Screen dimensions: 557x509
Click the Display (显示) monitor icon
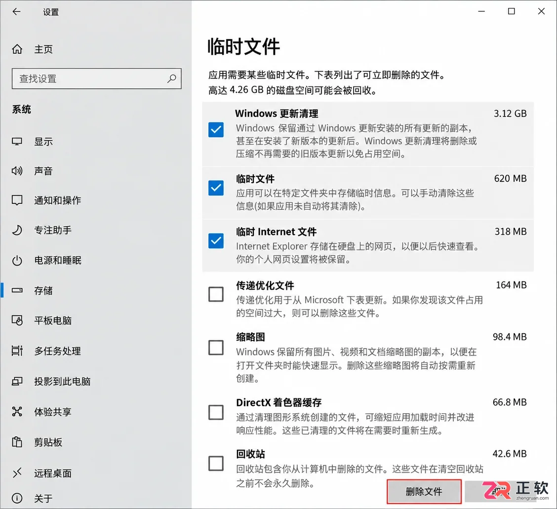pyautogui.click(x=17, y=142)
